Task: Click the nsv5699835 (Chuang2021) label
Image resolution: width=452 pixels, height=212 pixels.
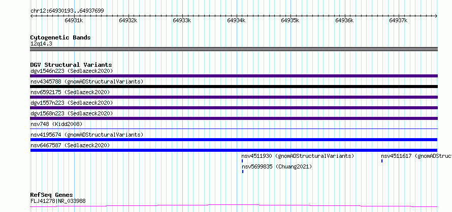Action: pyautogui.click(x=277, y=166)
